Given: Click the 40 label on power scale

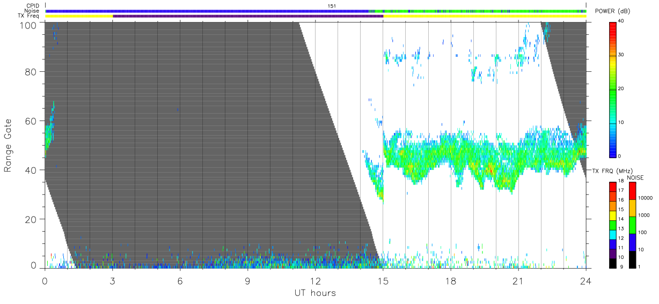Looking at the screenshot, I should pos(621,21).
